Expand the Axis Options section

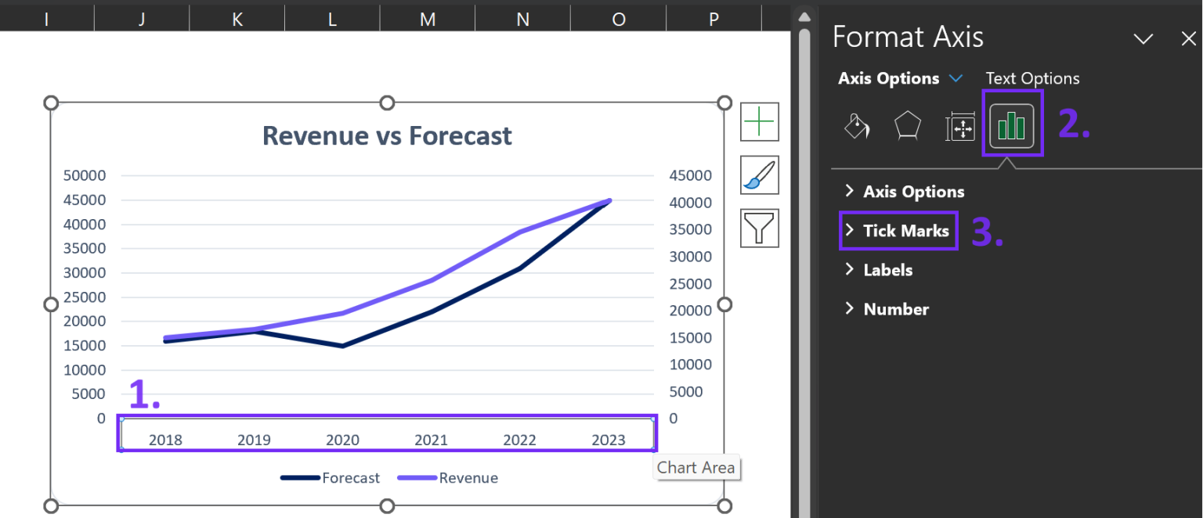[x=913, y=191]
